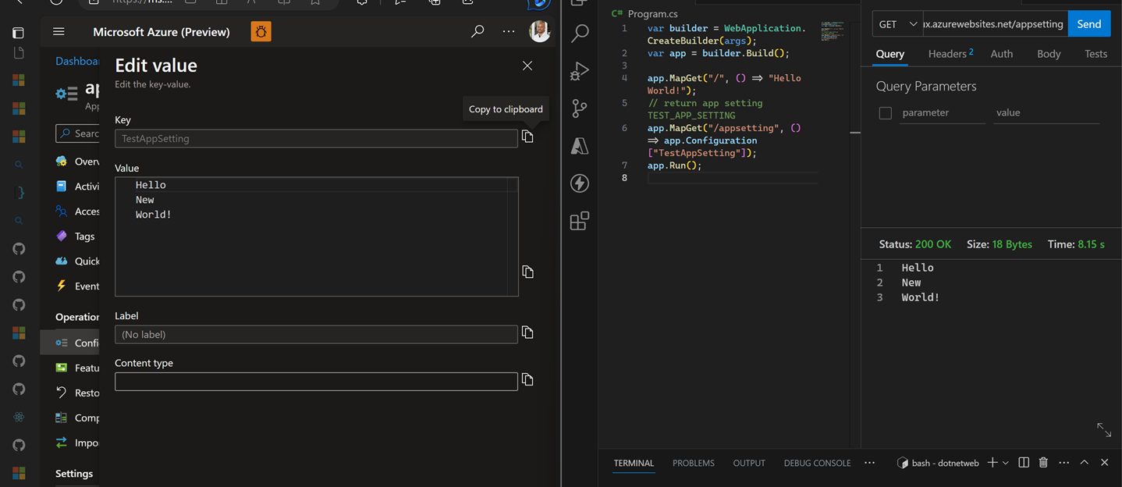Image resolution: width=1122 pixels, height=487 pixels.
Task: Click inside the Value text area
Action: click(x=317, y=236)
